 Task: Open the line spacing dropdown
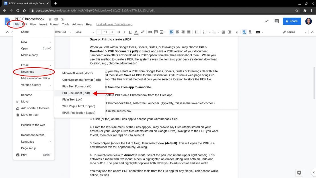coord(196,32)
